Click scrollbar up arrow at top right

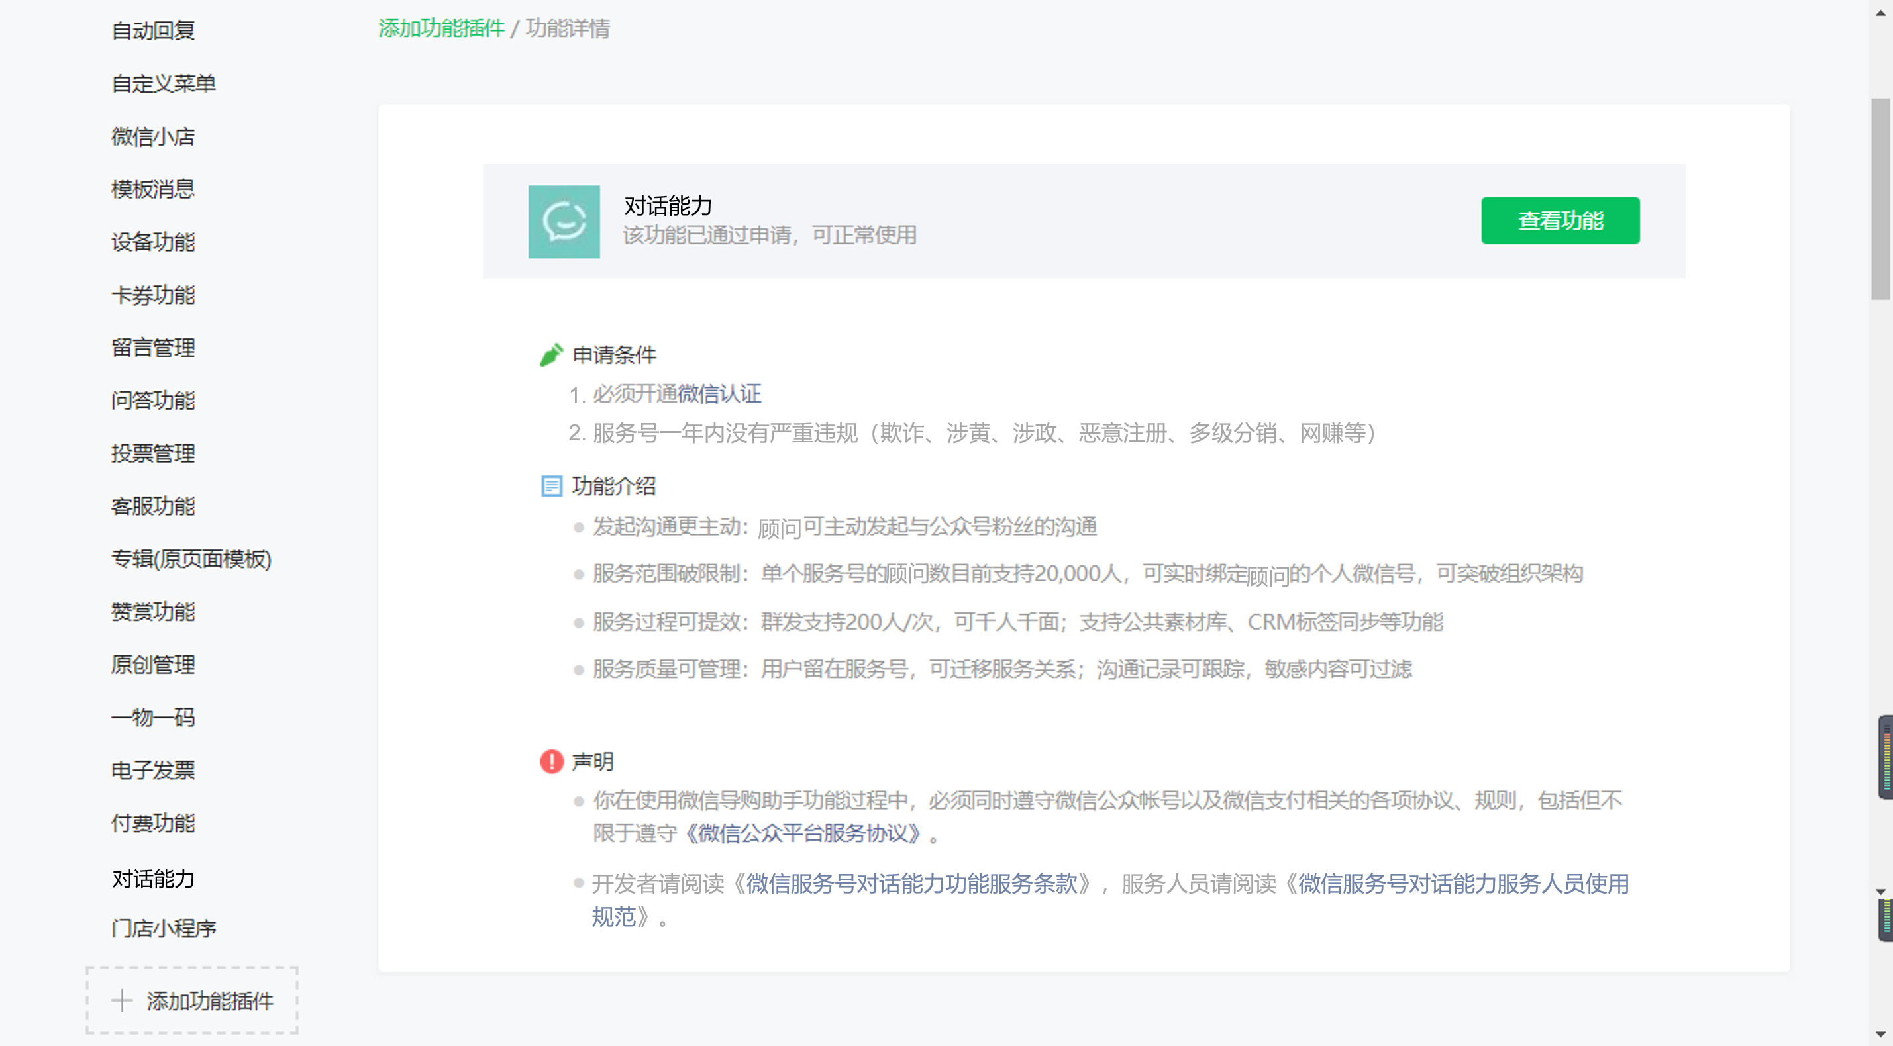click(x=1880, y=13)
